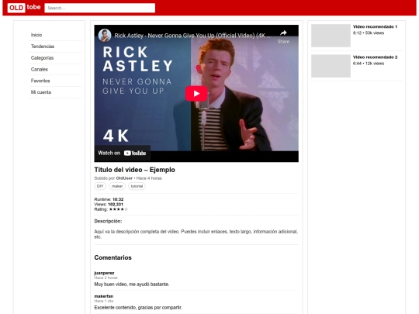419x314 pixels.
Task: Click the Views 102,331 value
Action: tap(116, 204)
